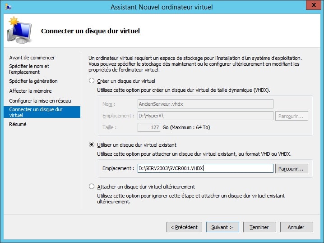Viewport: 324px width, 243px height.
Task: Click Parcourir next to existing disk path
Action: (292, 169)
